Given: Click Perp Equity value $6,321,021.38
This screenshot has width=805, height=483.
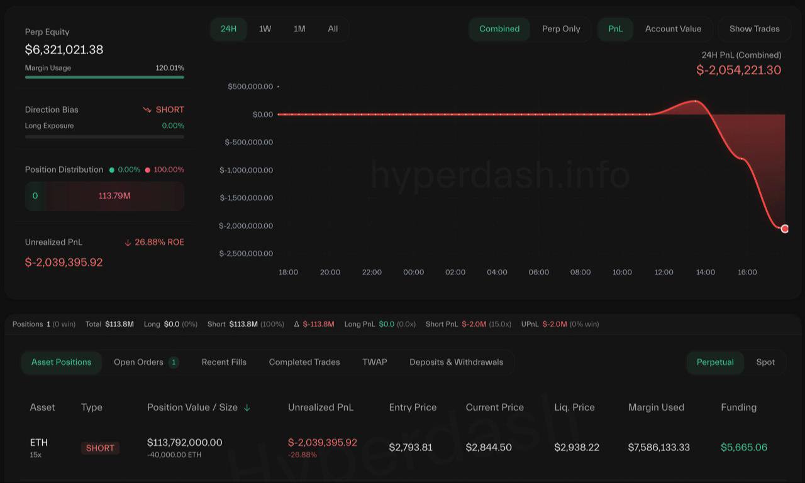Looking at the screenshot, I should [x=64, y=50].
